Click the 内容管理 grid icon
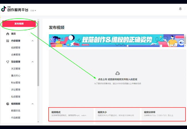The image size is (187, 129). click(7, 41)
